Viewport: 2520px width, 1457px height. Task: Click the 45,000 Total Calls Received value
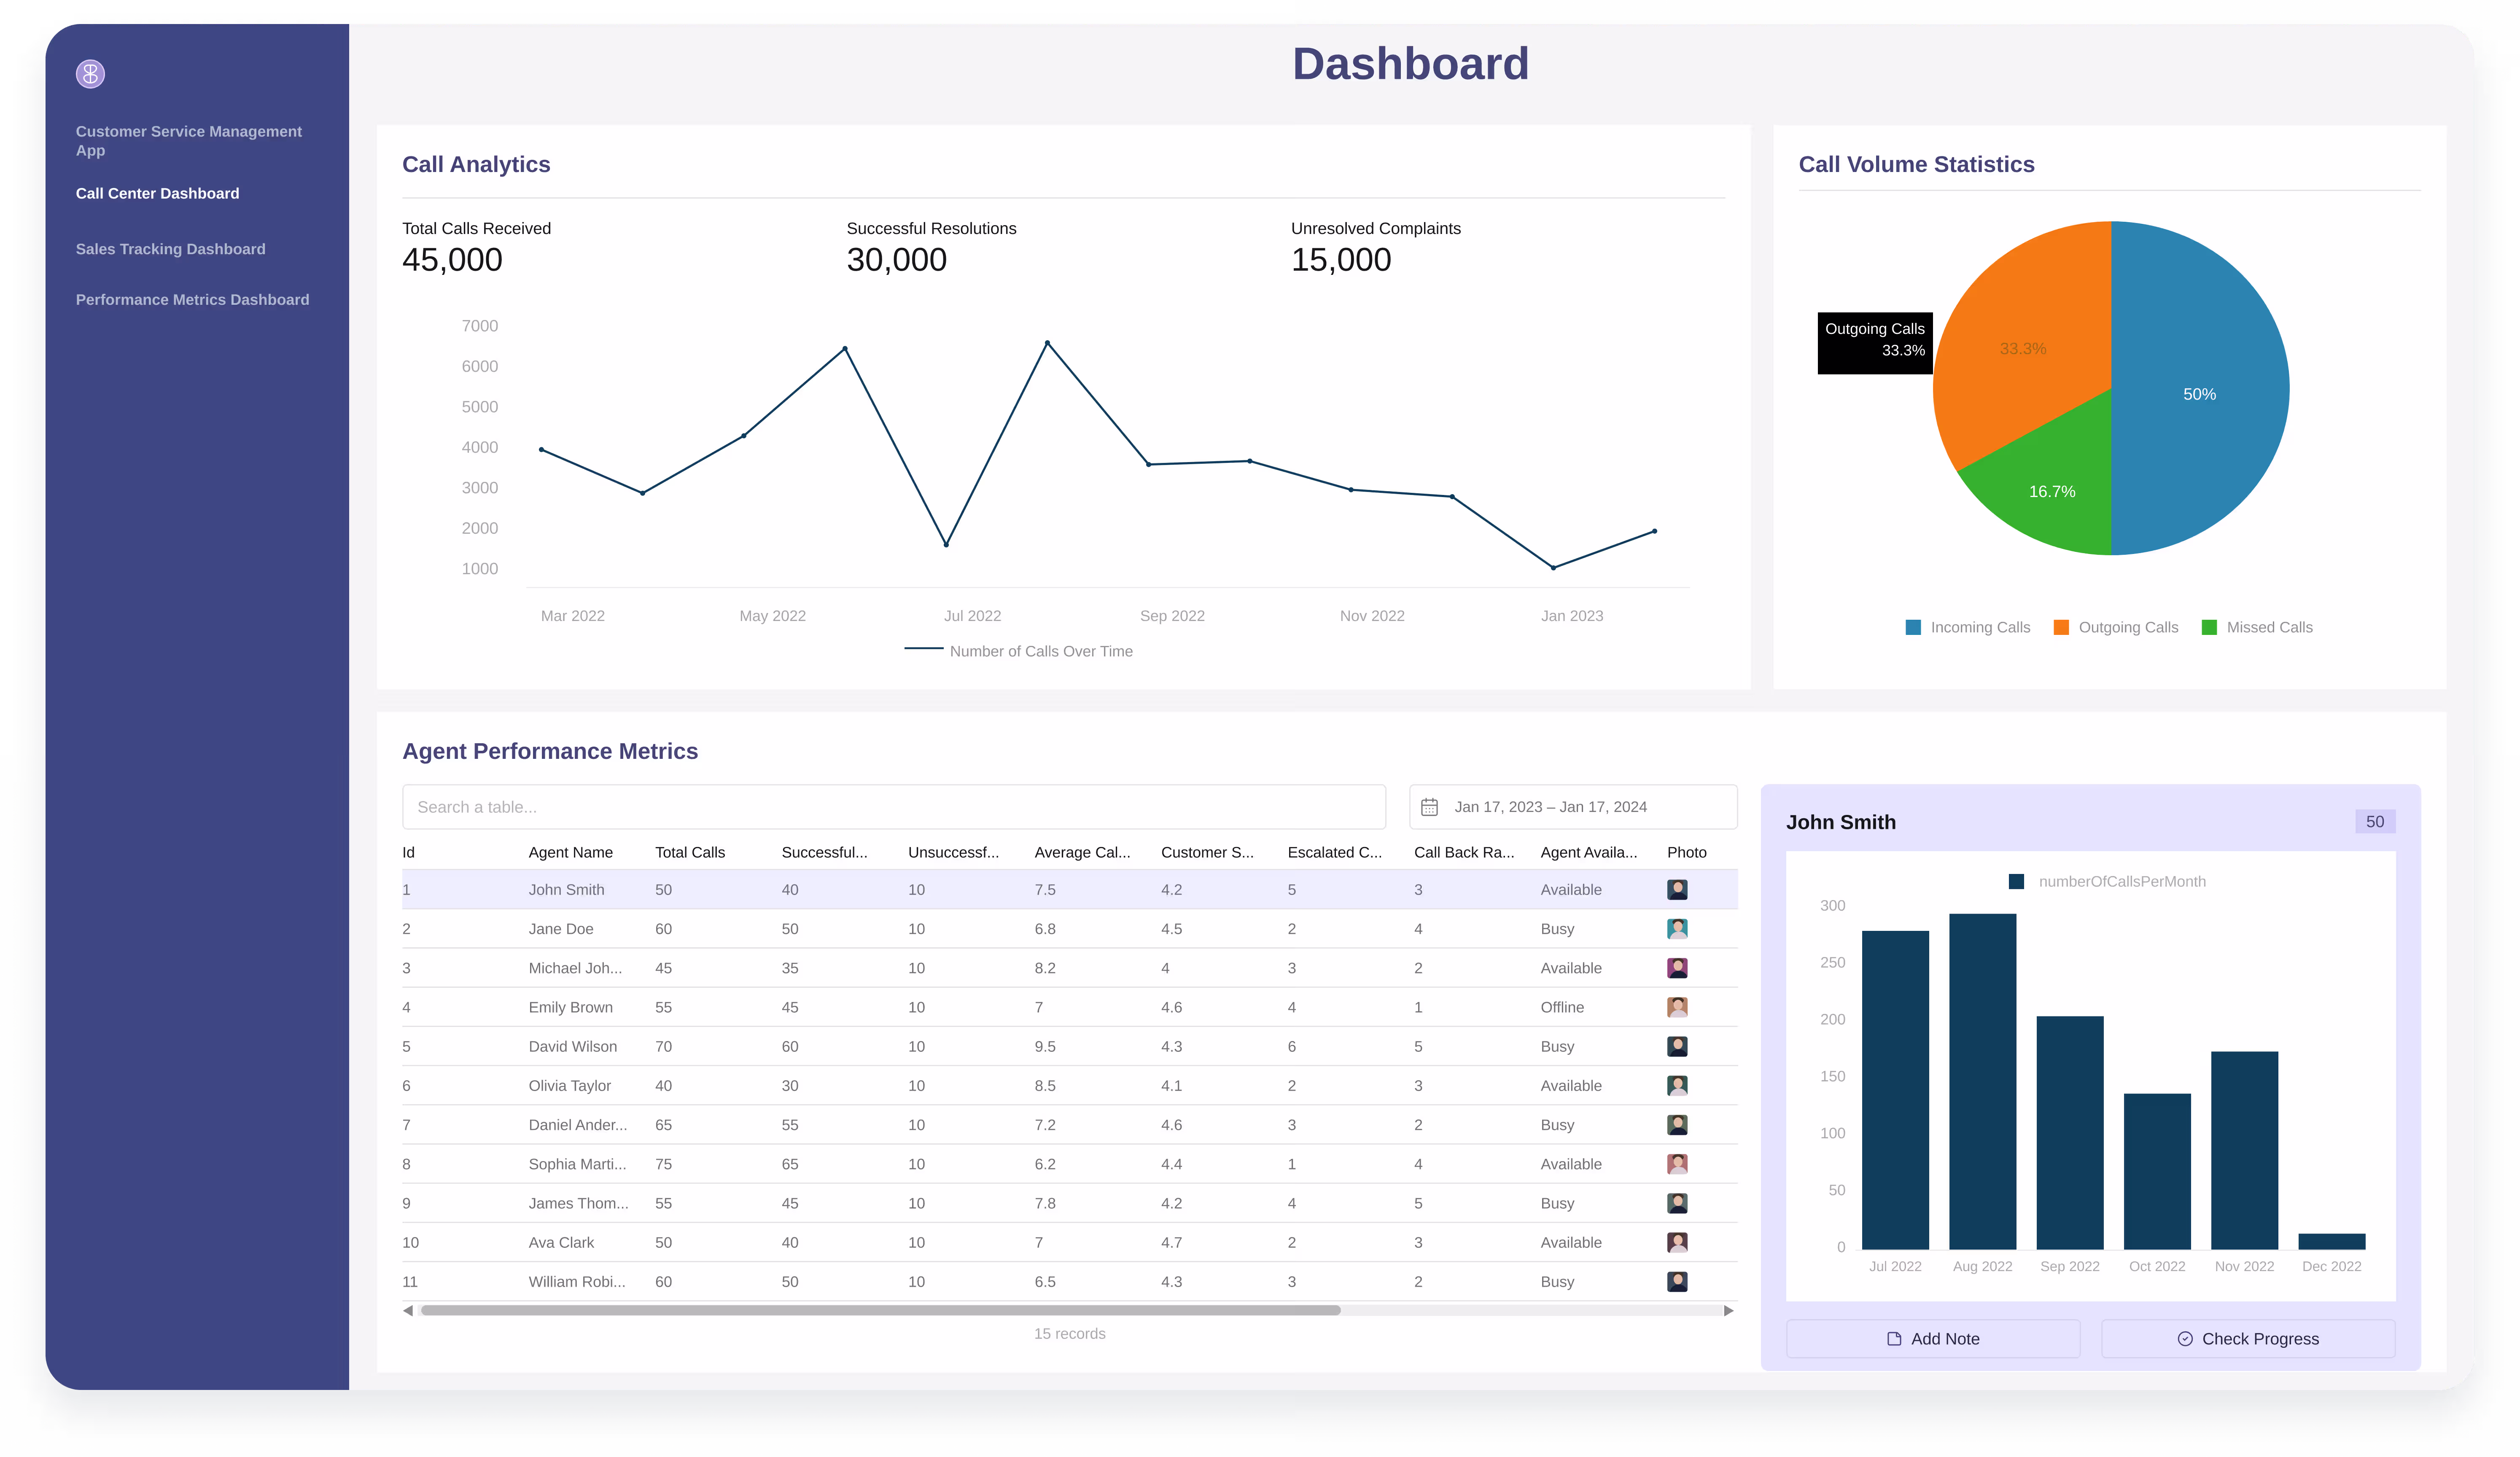(452, 260)
